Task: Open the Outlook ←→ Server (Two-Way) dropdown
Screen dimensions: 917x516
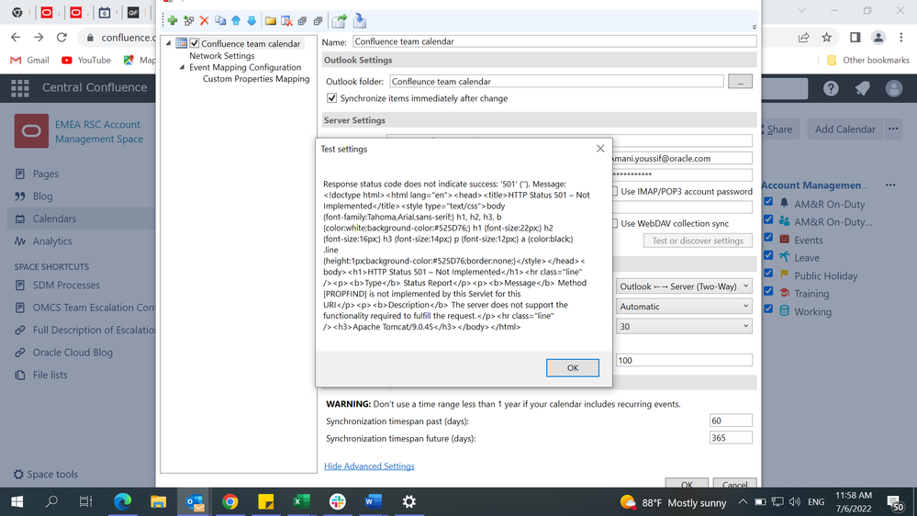Action: (684, 286)
